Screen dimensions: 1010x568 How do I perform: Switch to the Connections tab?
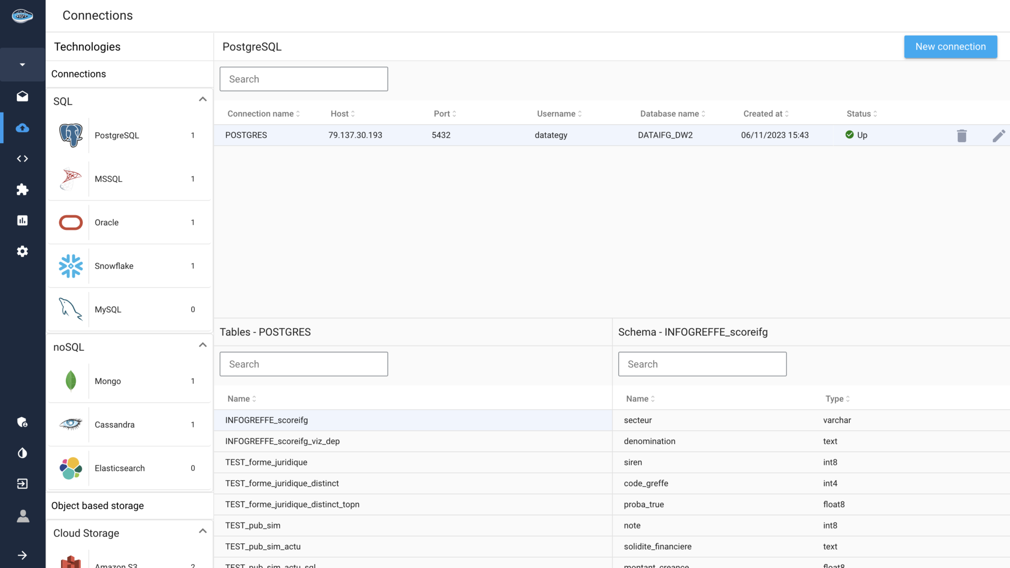(x=78, y=74)
